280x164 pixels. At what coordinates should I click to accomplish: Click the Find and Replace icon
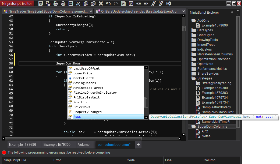point(123,3)
